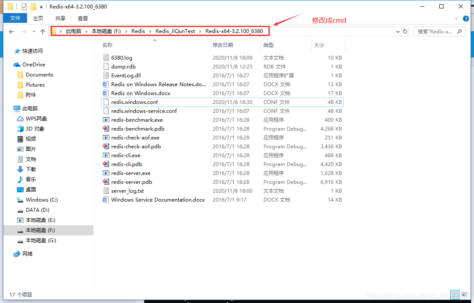This screenshot has width=474, height=303.
Task: Click the New Folder quick access icon
Action: click(x=33, y=6)
